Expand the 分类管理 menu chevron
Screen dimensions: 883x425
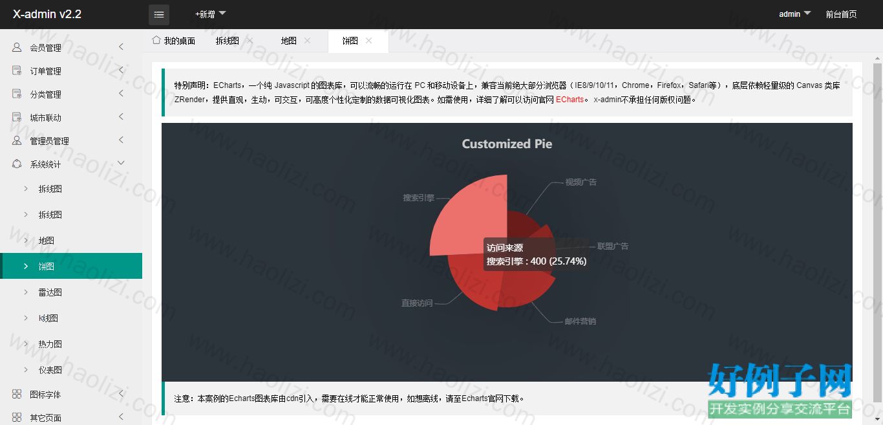pos(121,93)
